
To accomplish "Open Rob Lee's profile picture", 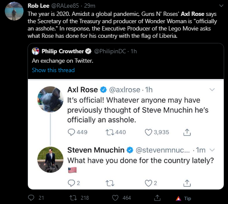I will click(14, 11).
